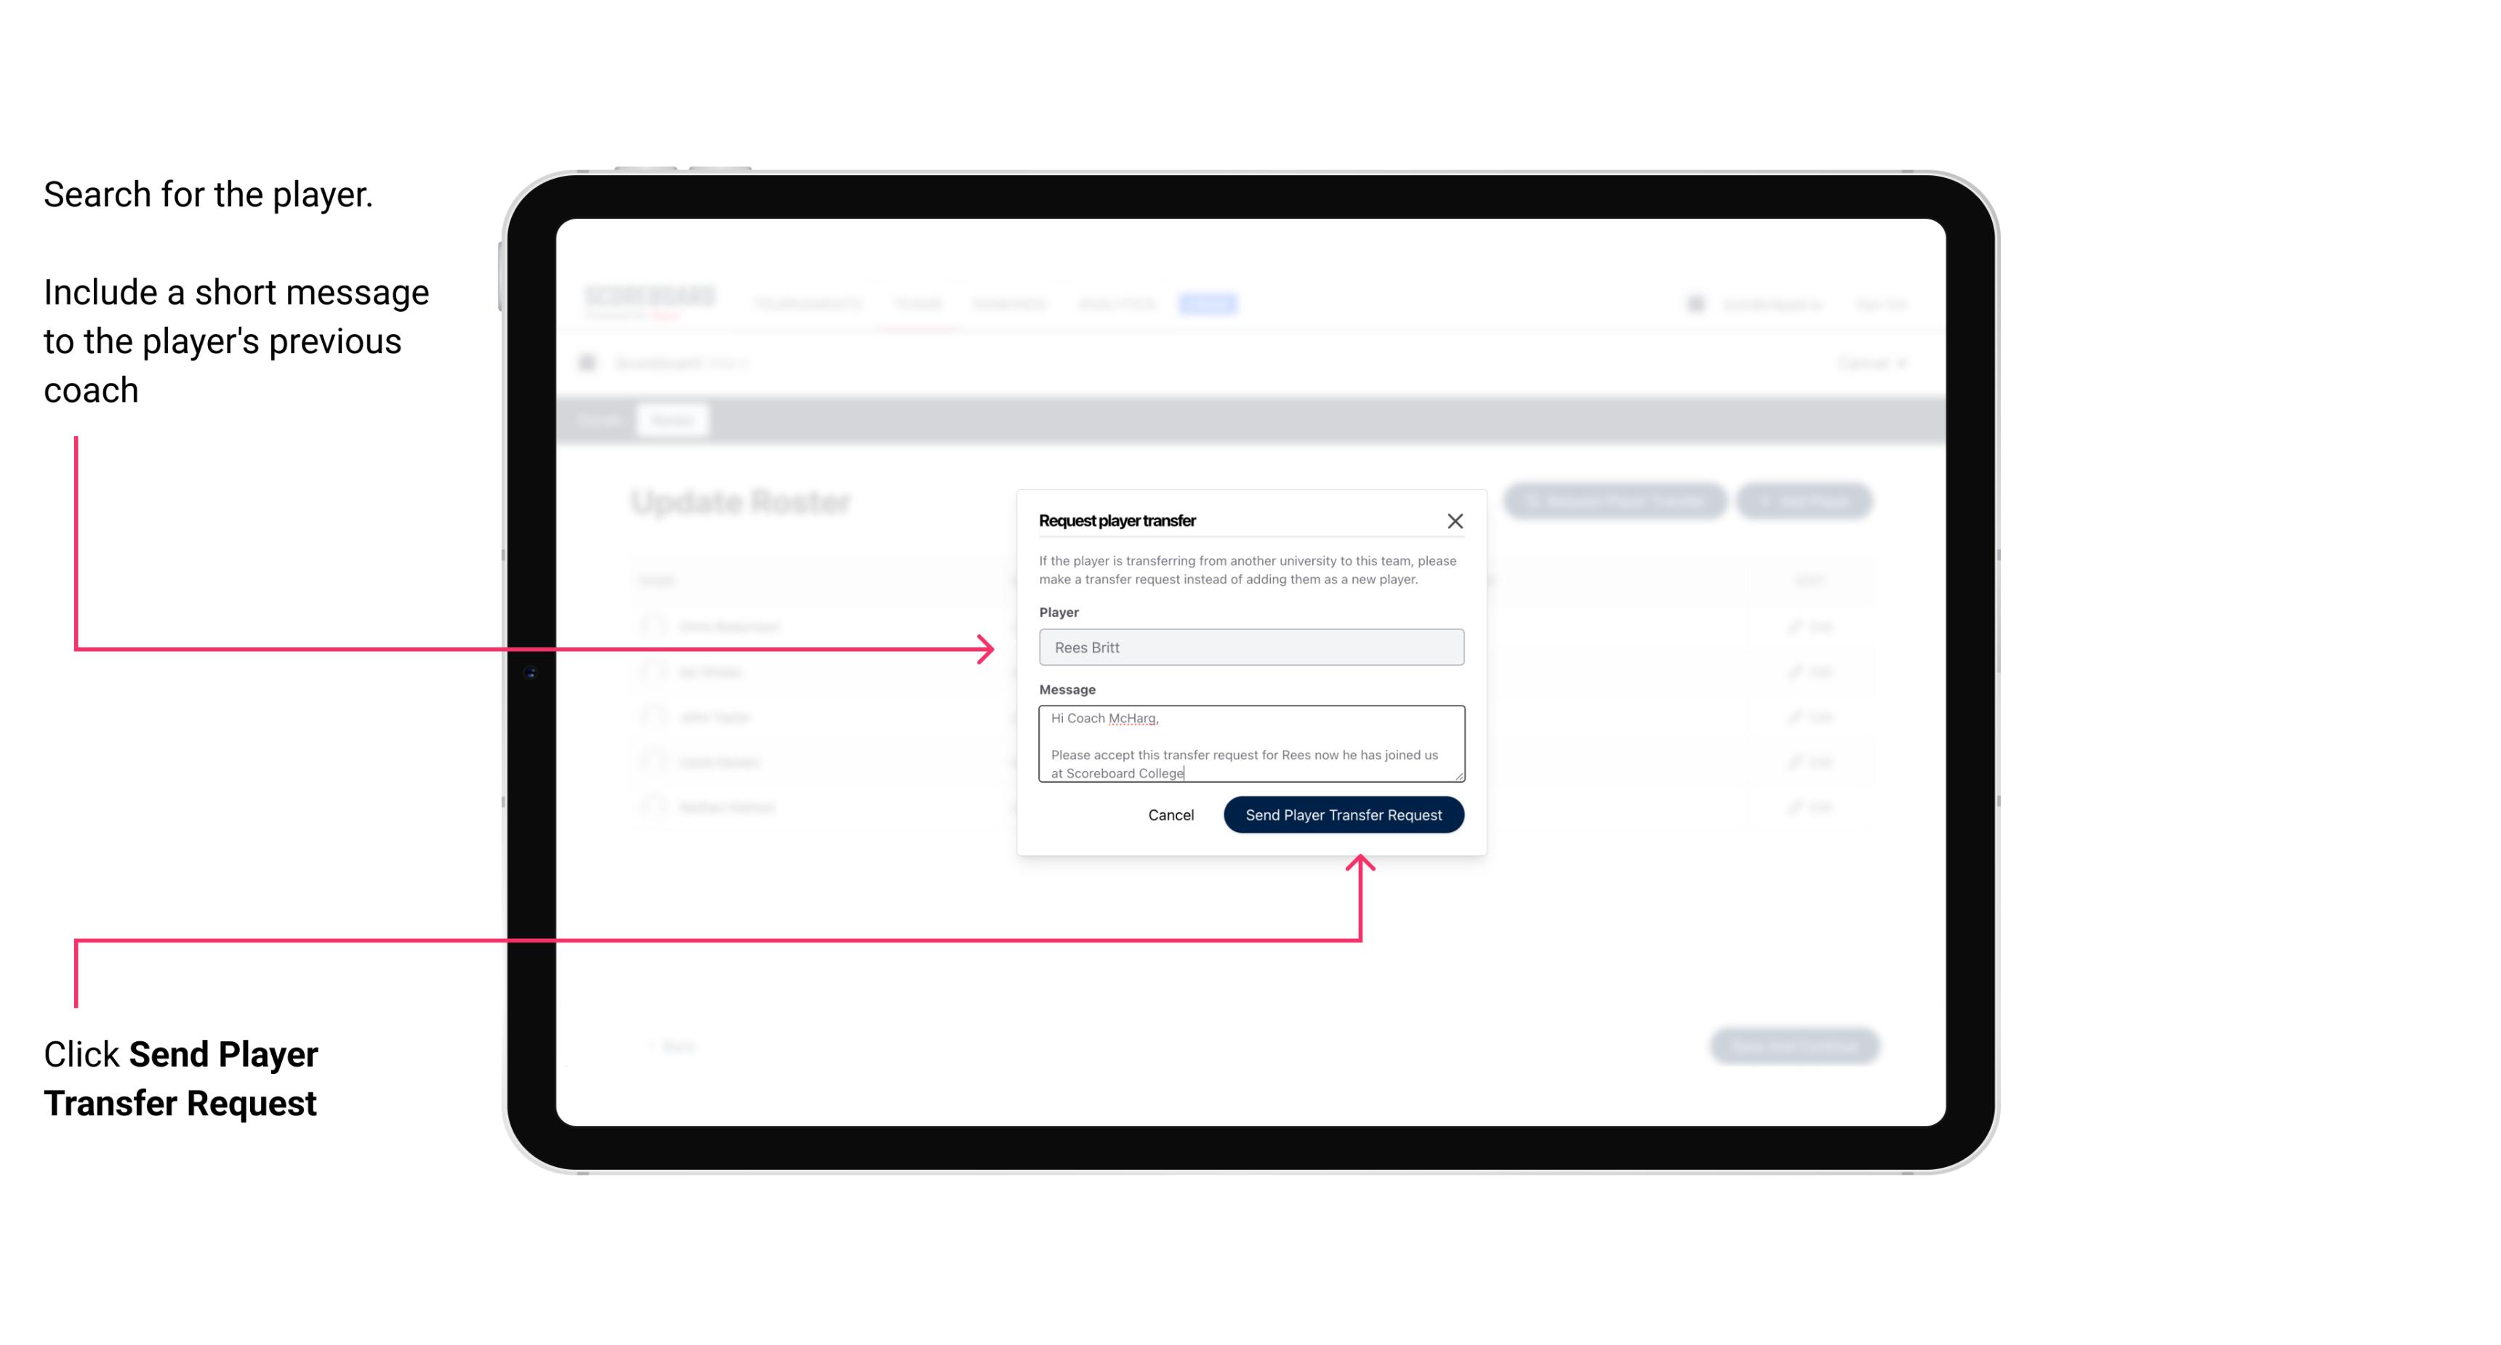Click the close (X) button on dialog
The image size is (2501, 1345).
click(1456, 522)
